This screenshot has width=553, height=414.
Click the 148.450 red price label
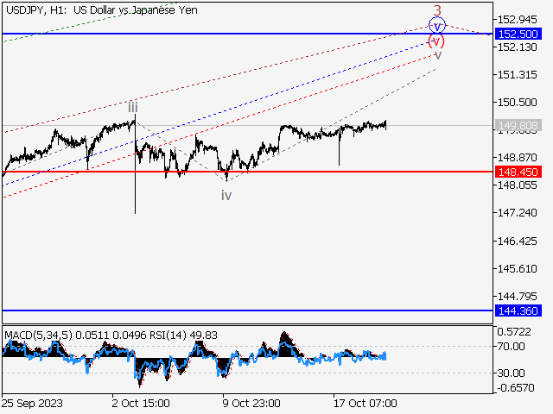(x=518, y=172)
